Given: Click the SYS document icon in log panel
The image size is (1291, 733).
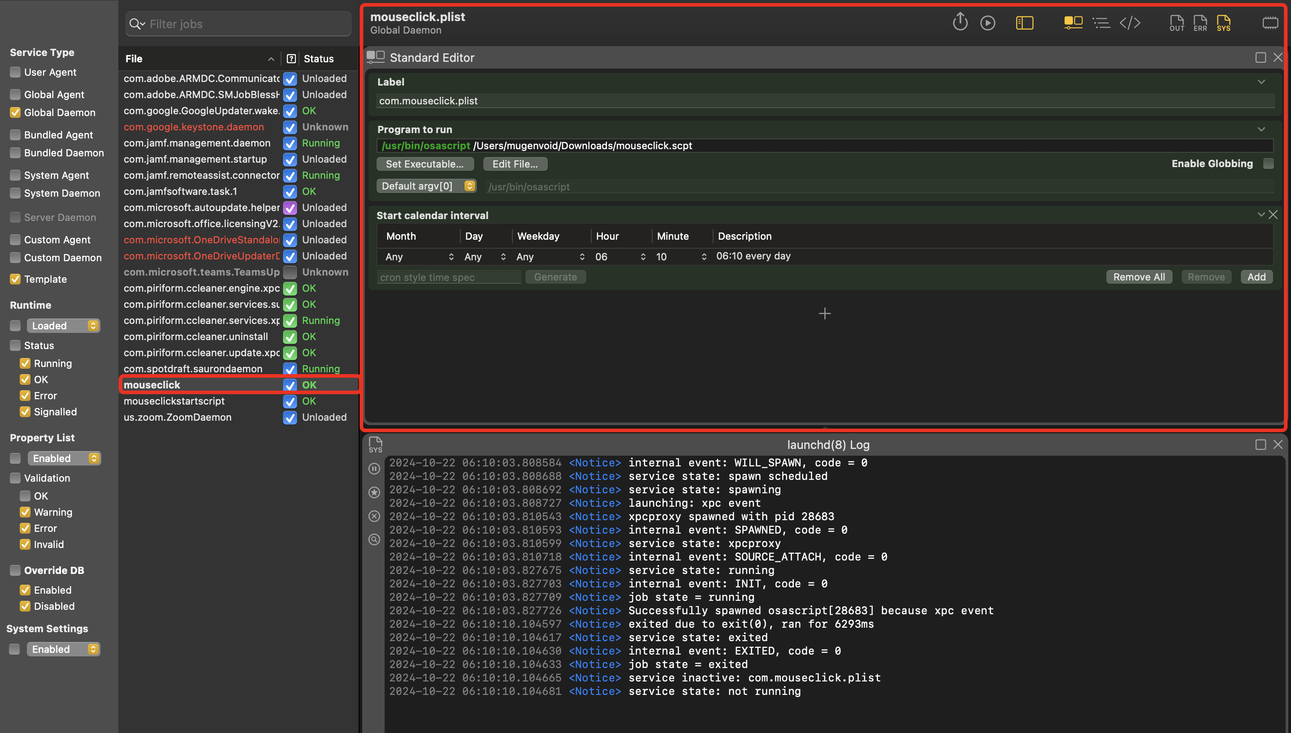Looking at the screenshot, I should pos(375,444).
